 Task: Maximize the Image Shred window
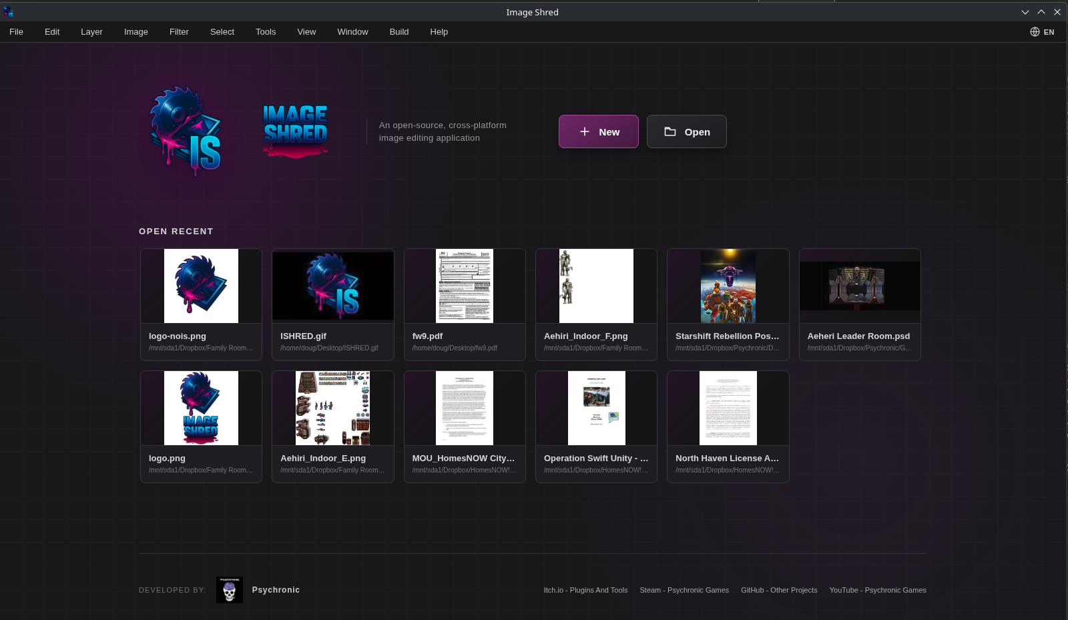point(1041,12)
